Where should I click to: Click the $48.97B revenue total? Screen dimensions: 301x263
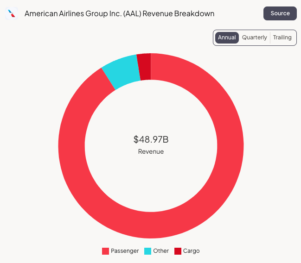tap(151, 139)
